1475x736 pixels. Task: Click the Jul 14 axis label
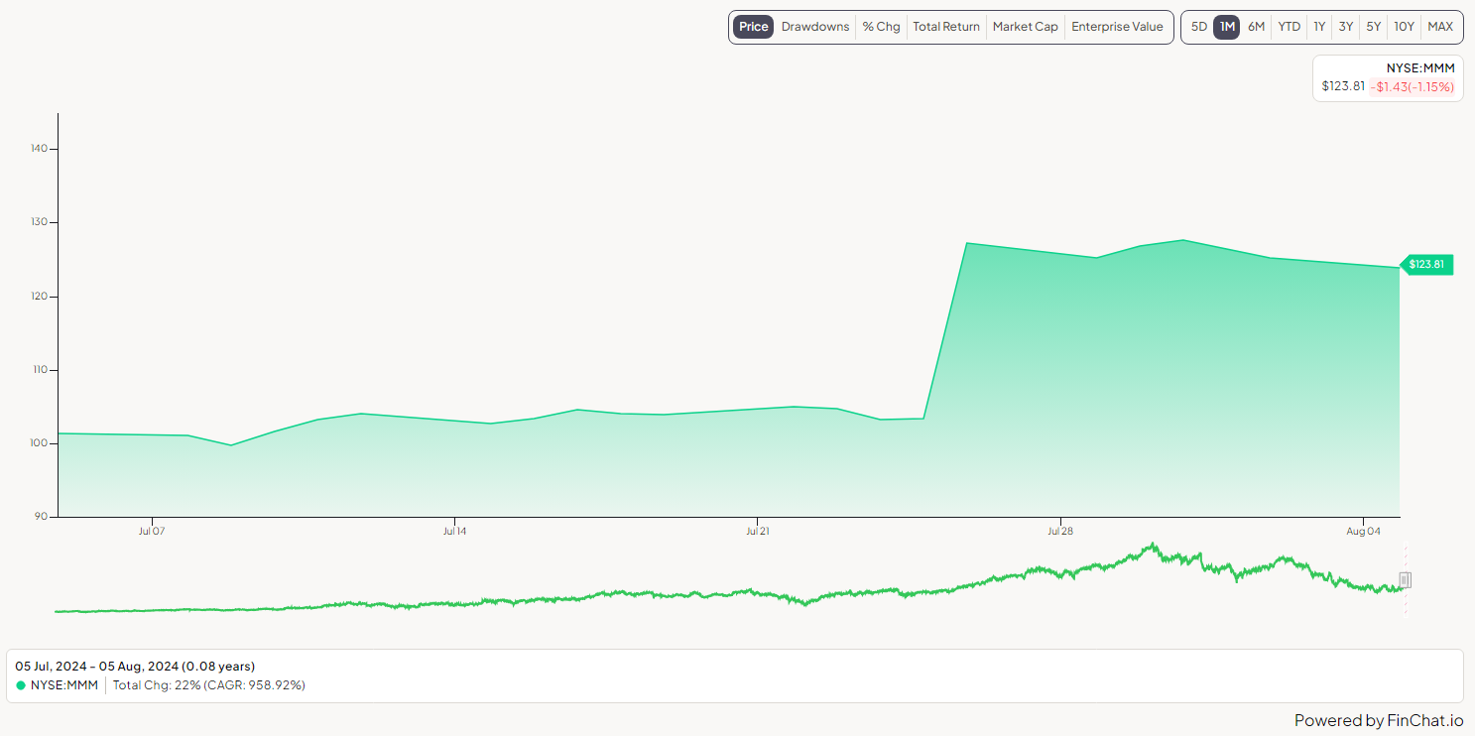[454, 532]
